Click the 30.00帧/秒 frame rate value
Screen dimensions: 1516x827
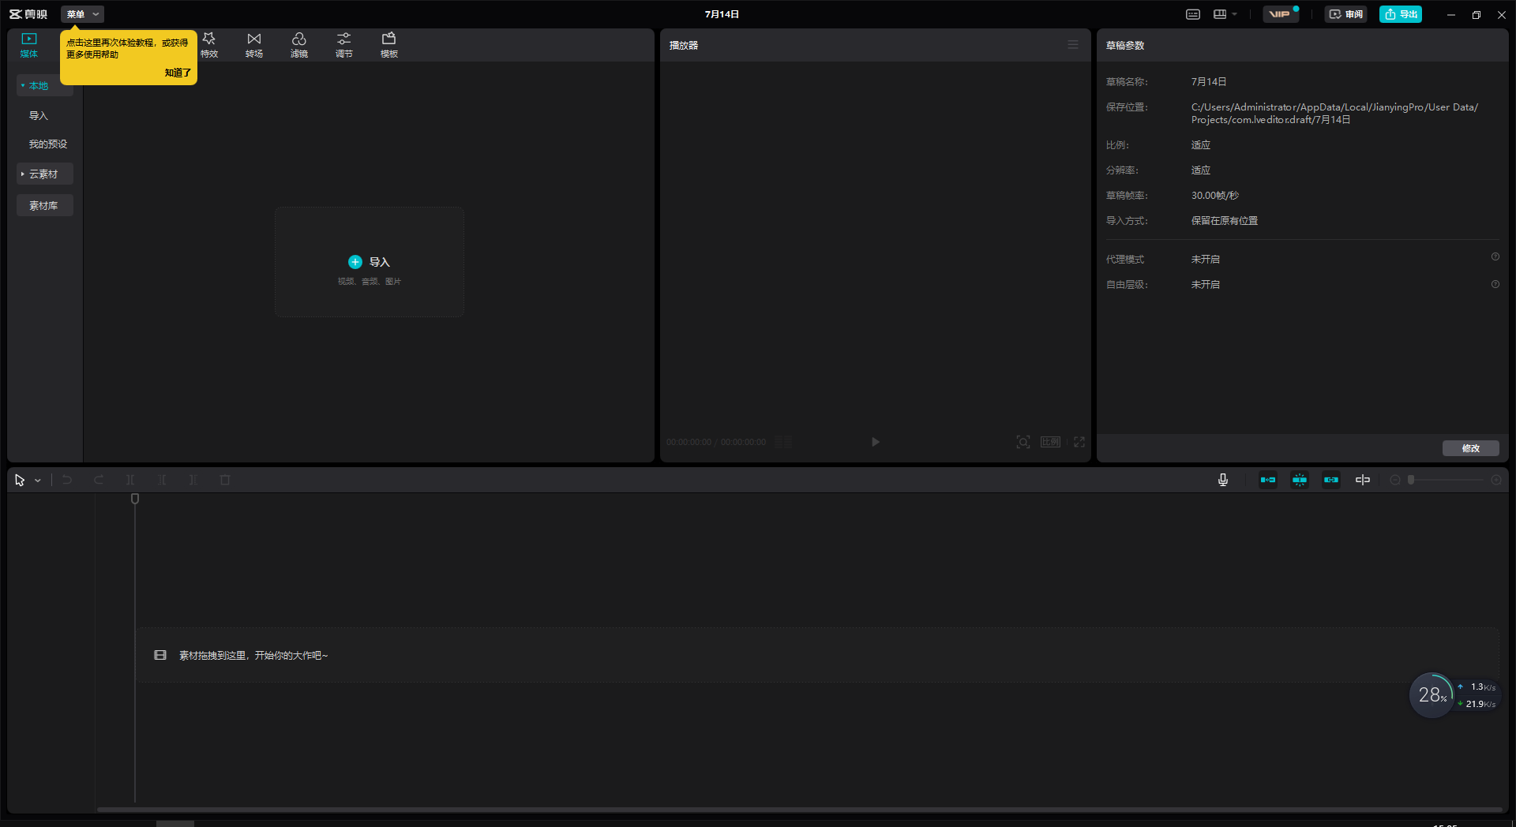(x=1215, y=196)
